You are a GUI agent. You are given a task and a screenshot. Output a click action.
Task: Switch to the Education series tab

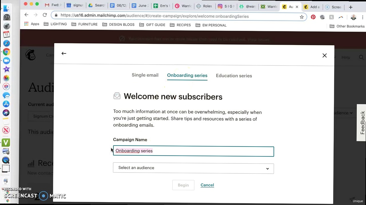tap(234, 76)
